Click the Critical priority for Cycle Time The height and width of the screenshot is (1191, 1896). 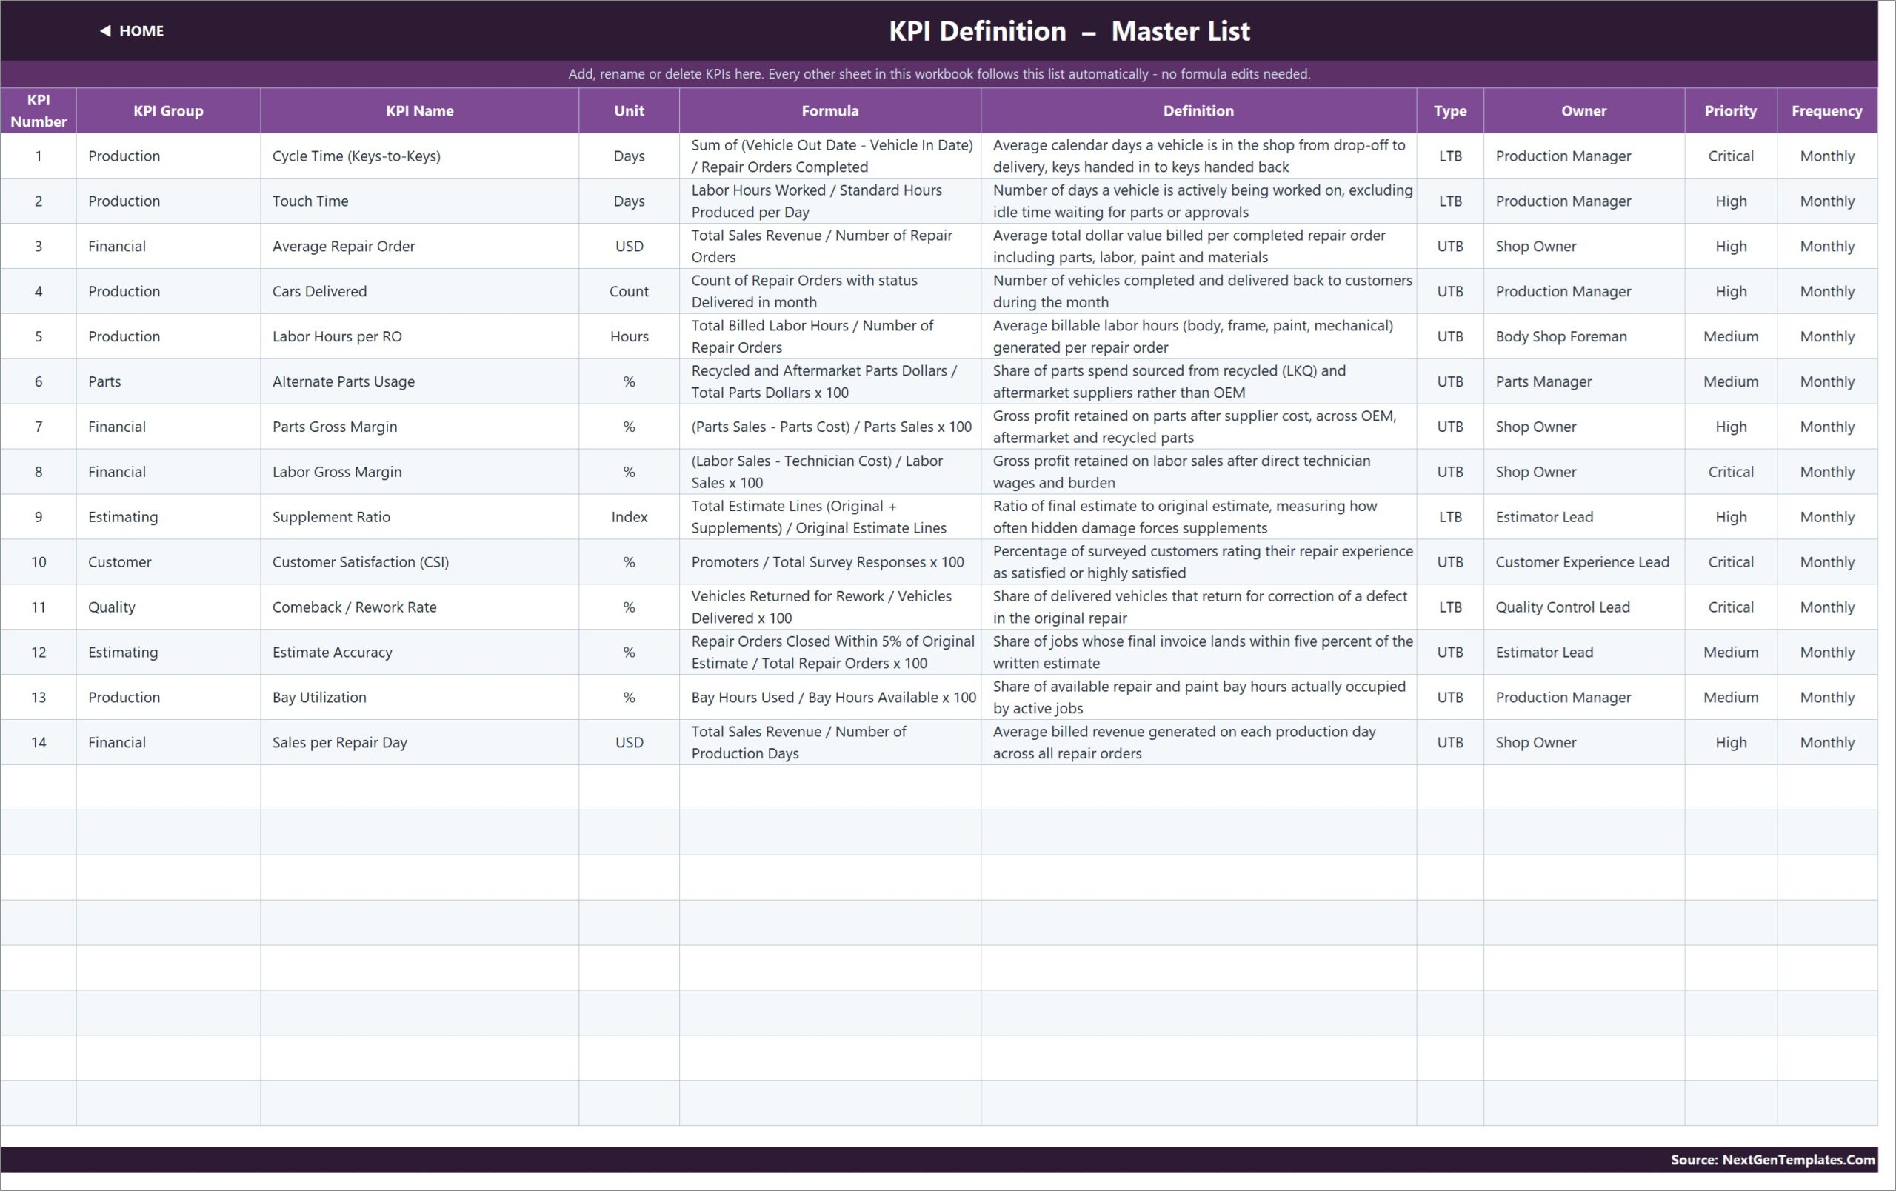click(x=1731, y=156)
